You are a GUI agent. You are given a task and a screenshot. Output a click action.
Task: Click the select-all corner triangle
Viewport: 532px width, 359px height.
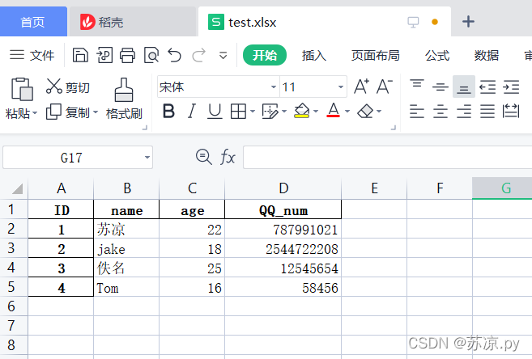[x=17, y=188]
